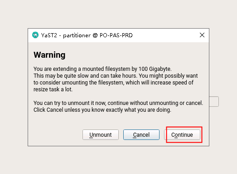Click the 'Click Cancel unless you know' line
The width and height of the screenshot is (237, 174).
point(102,110)
